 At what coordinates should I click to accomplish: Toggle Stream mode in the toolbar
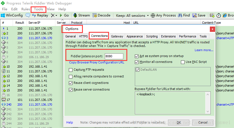82,15
